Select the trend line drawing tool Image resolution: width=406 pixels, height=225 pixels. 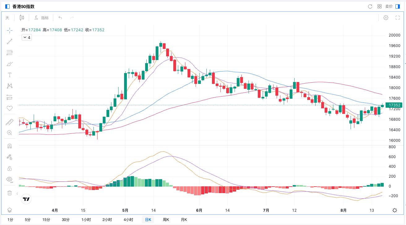tap(10, 41)
